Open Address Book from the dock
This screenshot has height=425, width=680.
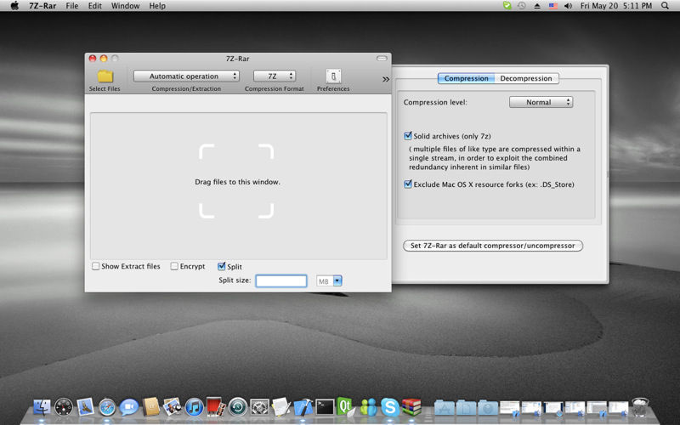(x=151, y=408)
